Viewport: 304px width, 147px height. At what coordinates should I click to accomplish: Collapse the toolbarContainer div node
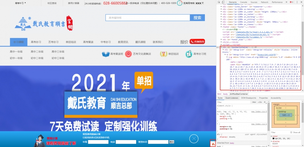click(222, 47)
